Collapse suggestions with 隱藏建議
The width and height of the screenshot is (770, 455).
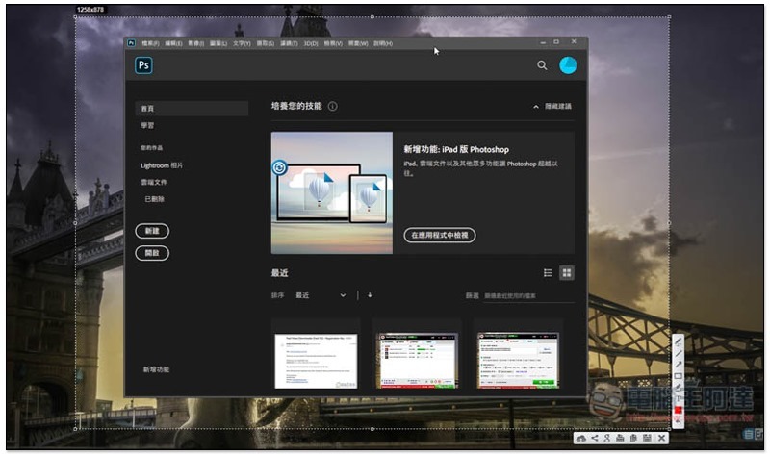(x=552, y=107)
